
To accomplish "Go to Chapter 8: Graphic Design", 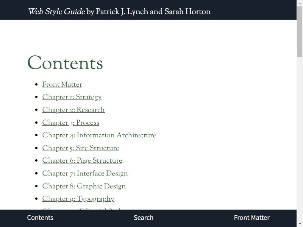I will click(x=84, y=186).
